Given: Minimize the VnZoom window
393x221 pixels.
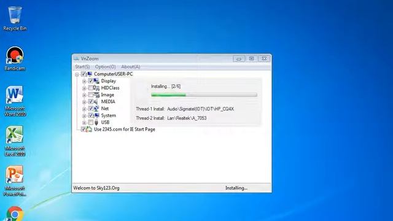Looking at the screenshot, I should pyautogui.click(x=239, y=59).
